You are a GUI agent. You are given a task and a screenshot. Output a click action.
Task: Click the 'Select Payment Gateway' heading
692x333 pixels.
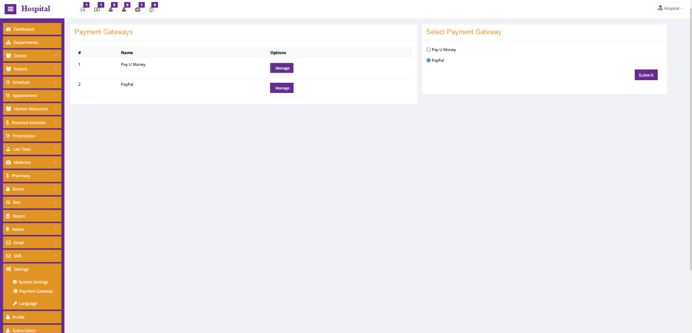pos(464,32)
